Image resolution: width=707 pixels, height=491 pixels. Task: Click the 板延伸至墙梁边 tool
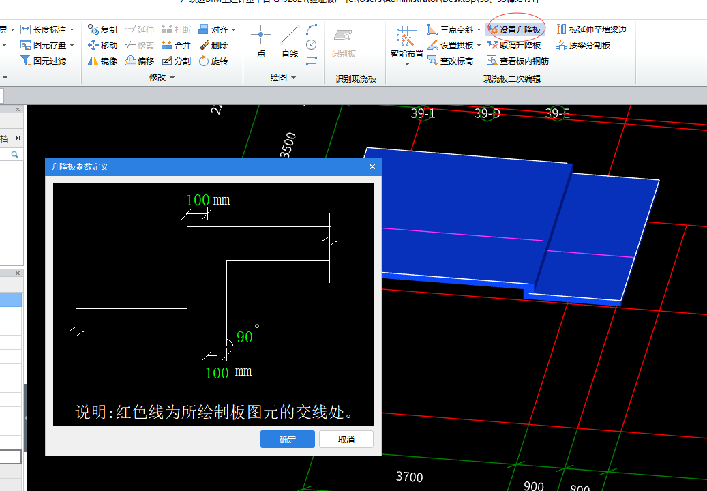coord(591,30)
